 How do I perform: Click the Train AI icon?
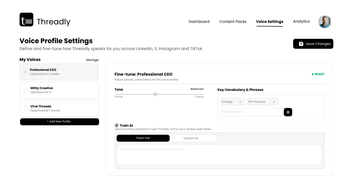[117, 125]
